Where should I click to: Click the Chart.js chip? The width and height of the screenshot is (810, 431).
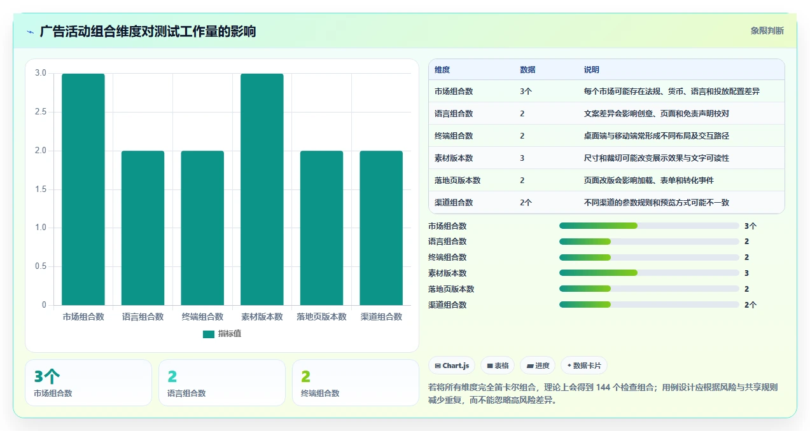tap(452, 366)
